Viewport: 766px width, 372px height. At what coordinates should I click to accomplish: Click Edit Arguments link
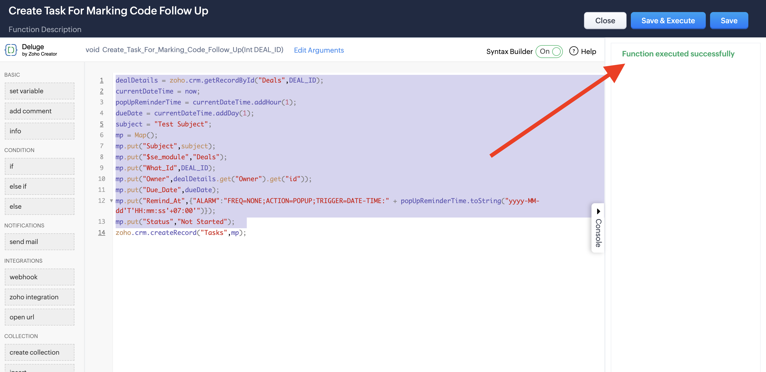(318, 50)
